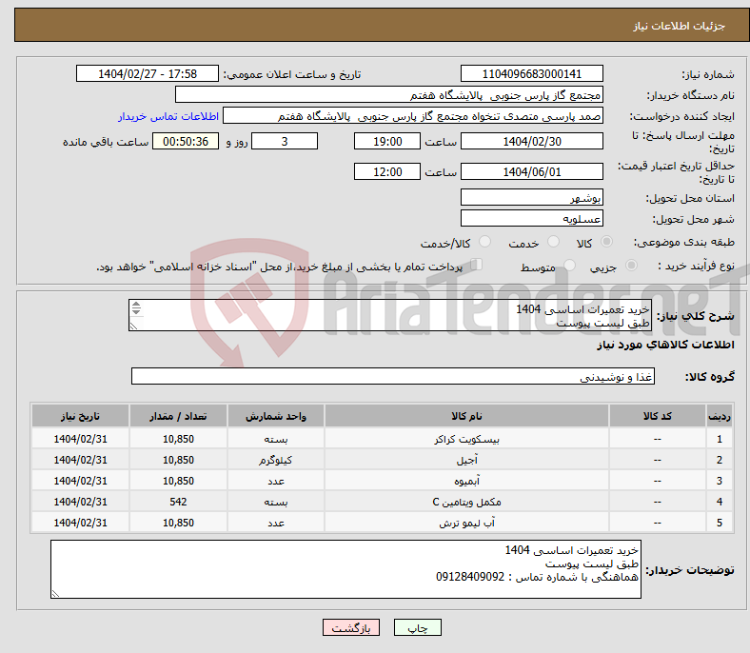This screenshot has width=750, height=653.
Task: Click the نام دستگاه خریدار field
Action: (x=389, y=95)
